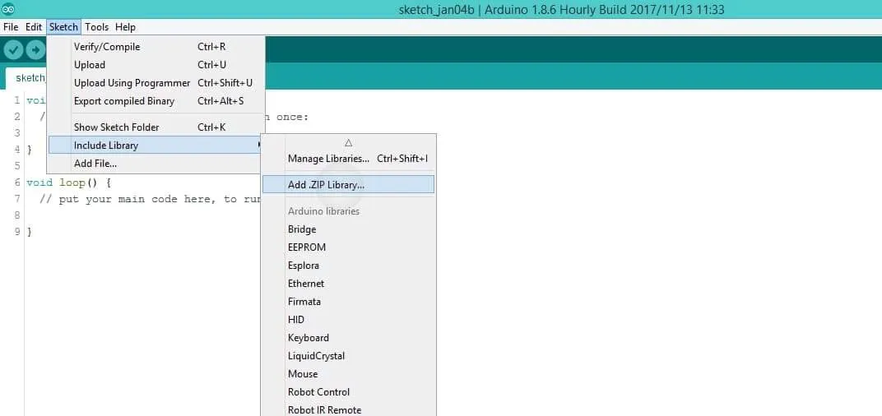882x416 pixels.
Task: Select Upload Using Programmer
Action: [156, 83]
